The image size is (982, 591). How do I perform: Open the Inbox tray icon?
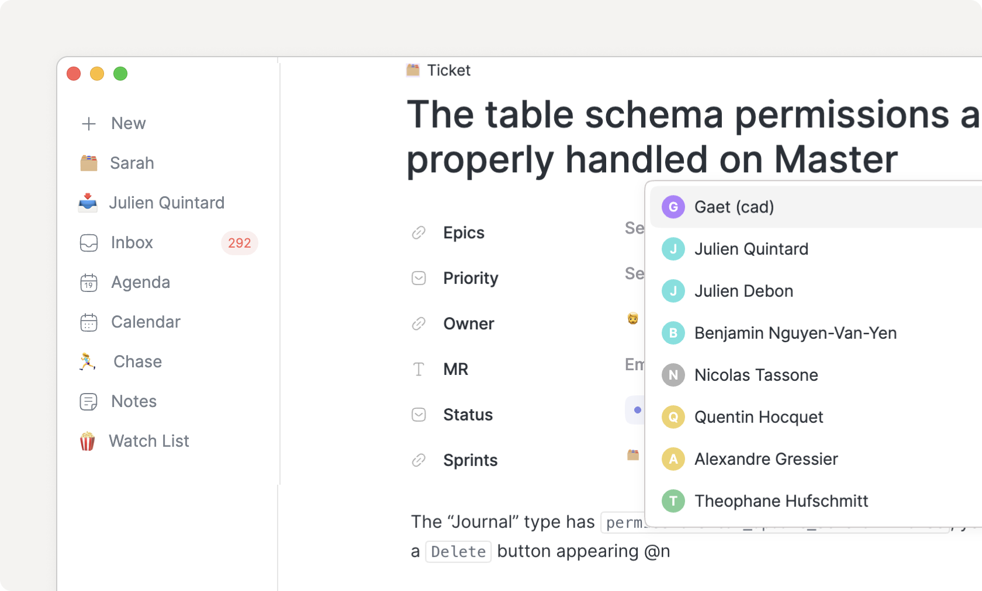coord(89,243)
